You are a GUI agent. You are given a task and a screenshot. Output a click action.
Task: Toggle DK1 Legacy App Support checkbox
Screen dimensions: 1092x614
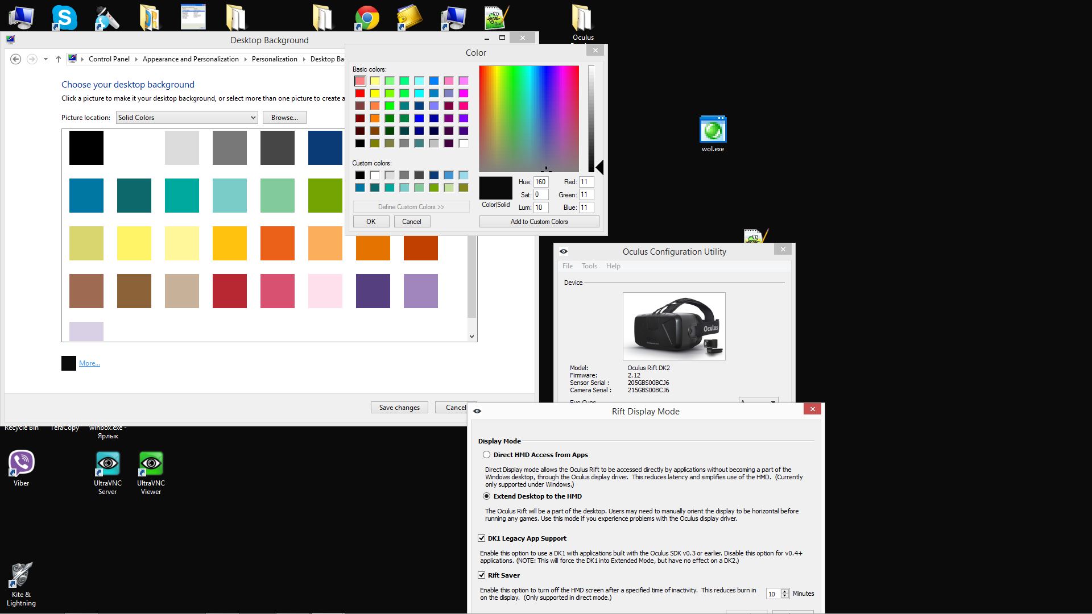[482, 538]
